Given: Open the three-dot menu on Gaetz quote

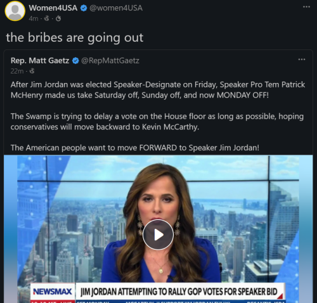Looking at the screenshot, I should point(302,60).
